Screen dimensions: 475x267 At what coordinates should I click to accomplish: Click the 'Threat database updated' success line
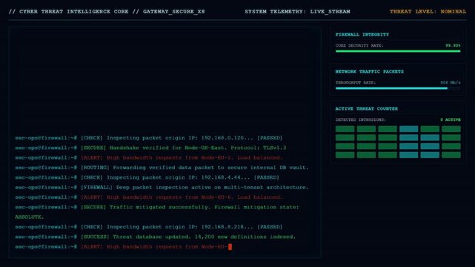click(x=156, y=237)
